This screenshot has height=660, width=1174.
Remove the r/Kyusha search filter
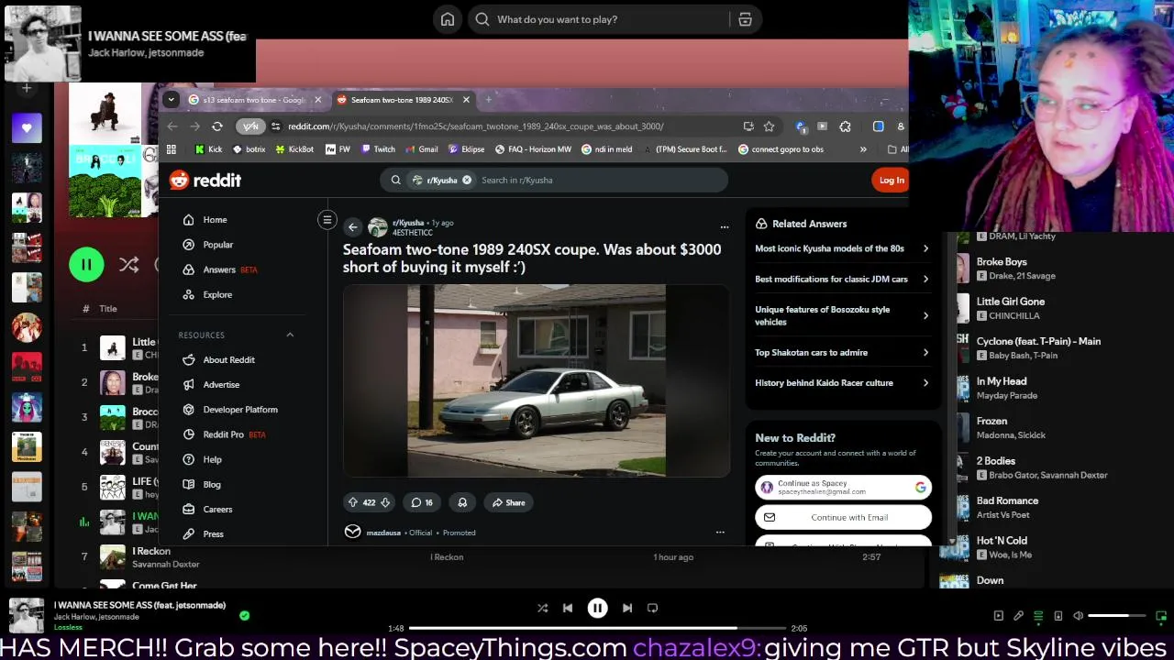point(466,181)
